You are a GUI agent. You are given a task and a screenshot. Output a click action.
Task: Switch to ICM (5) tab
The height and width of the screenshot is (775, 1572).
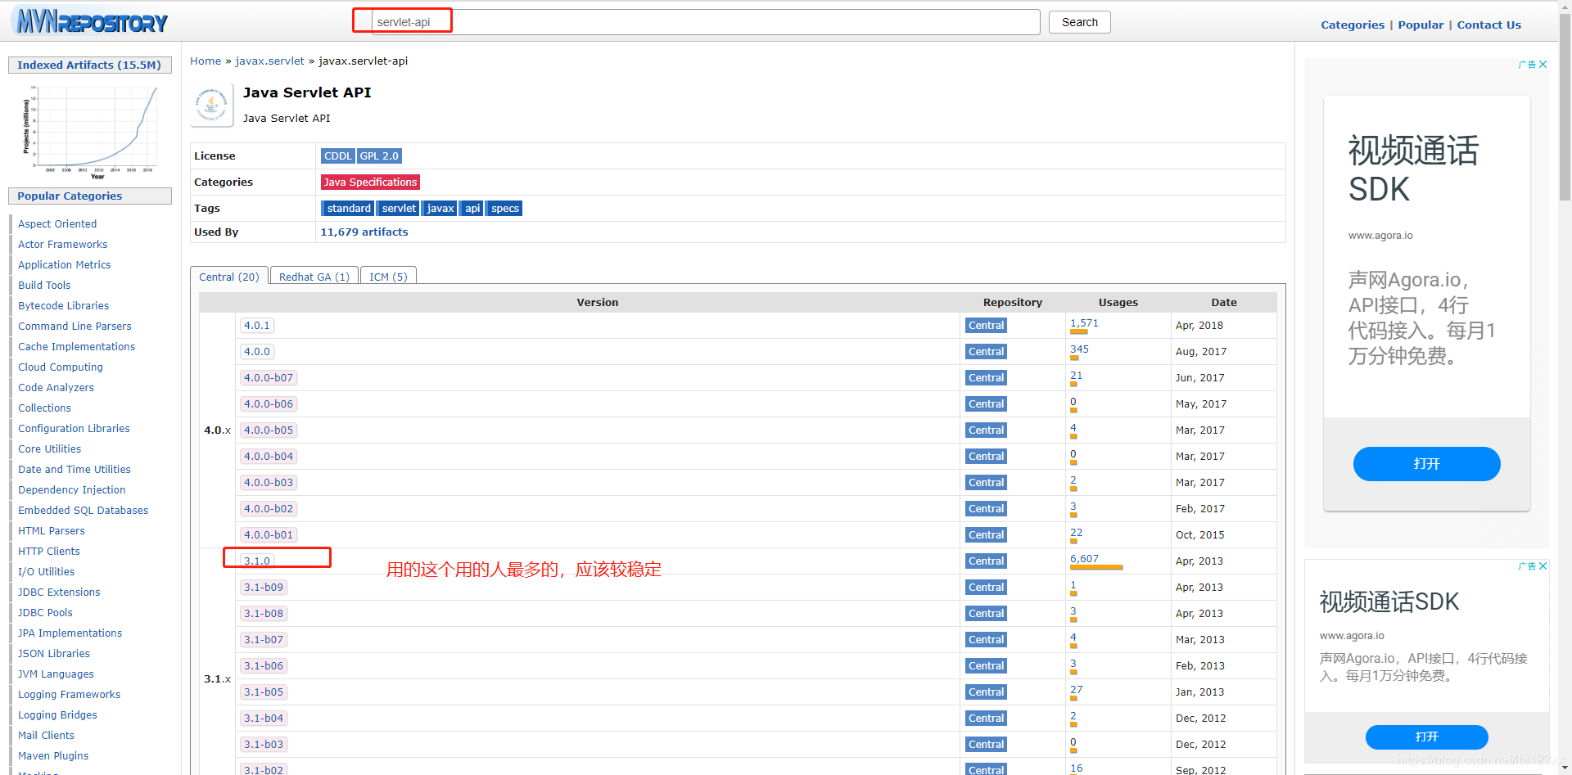click(x=388, y=277)
